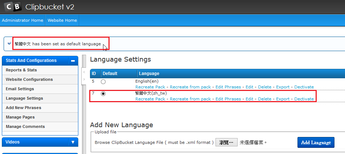The width and height of the screenshot is (345, 154).
Task: Click the ID column header
Action: coord(94,73)
